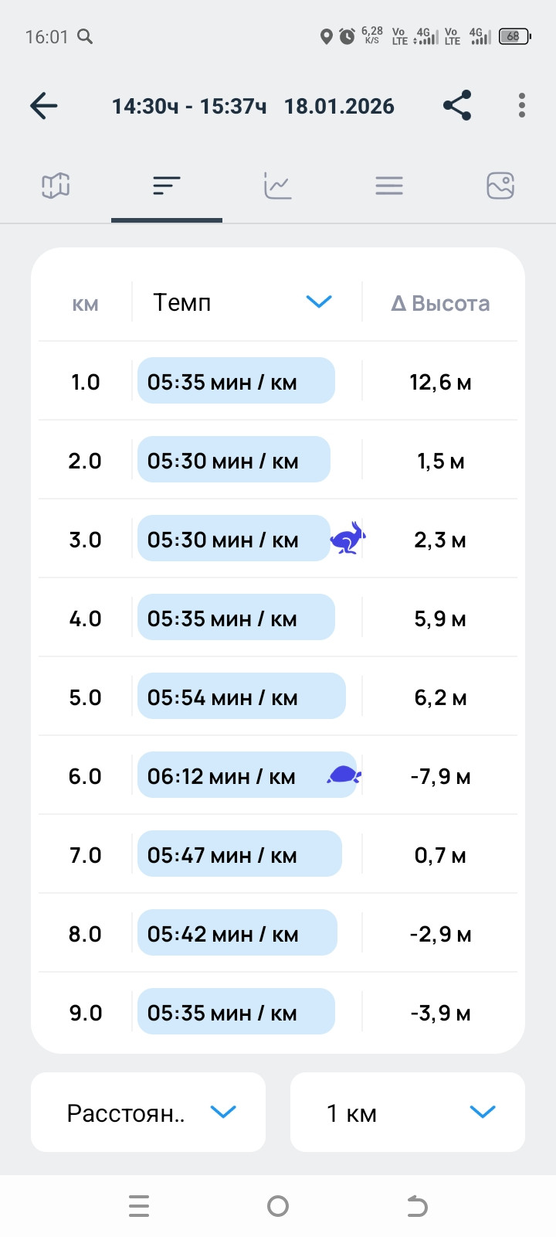
Task: Open the three-dot overflow menu
Action: click(522, 105)
